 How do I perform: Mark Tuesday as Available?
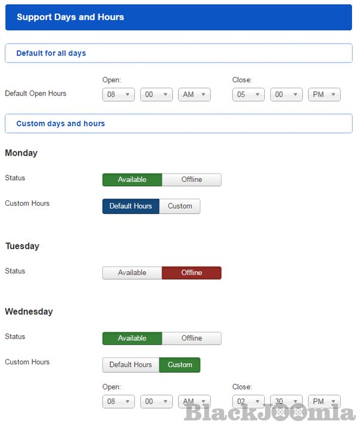[132, 273]
